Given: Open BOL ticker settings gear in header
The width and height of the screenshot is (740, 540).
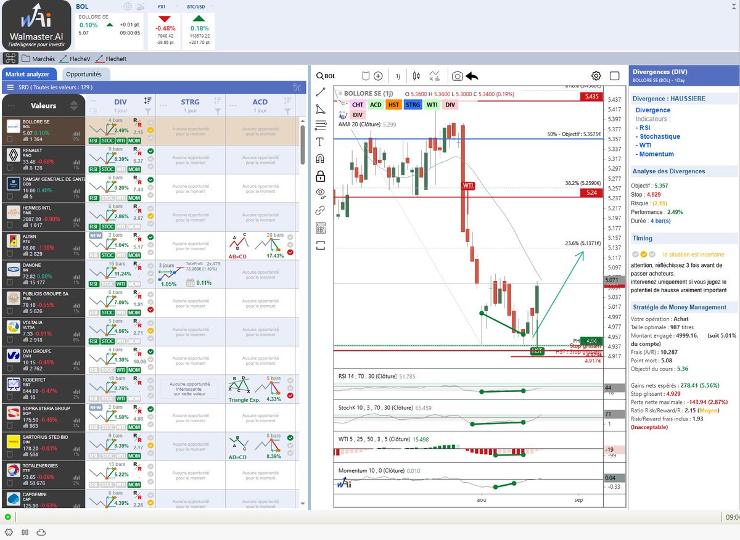Looking at the screenshot, I should (x=128, y=6).
